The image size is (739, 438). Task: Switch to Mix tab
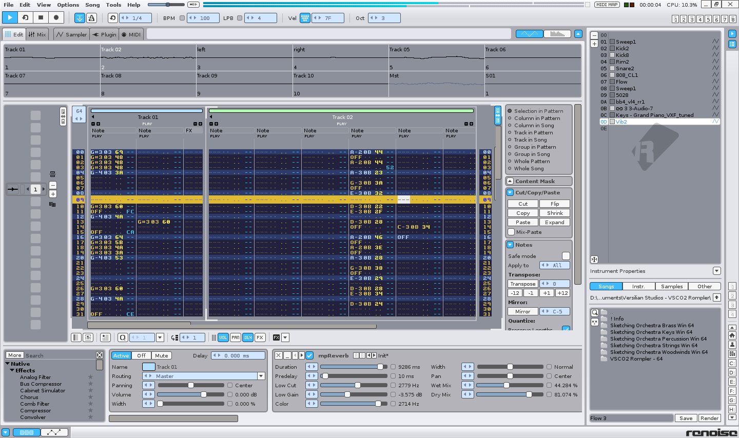37,34
